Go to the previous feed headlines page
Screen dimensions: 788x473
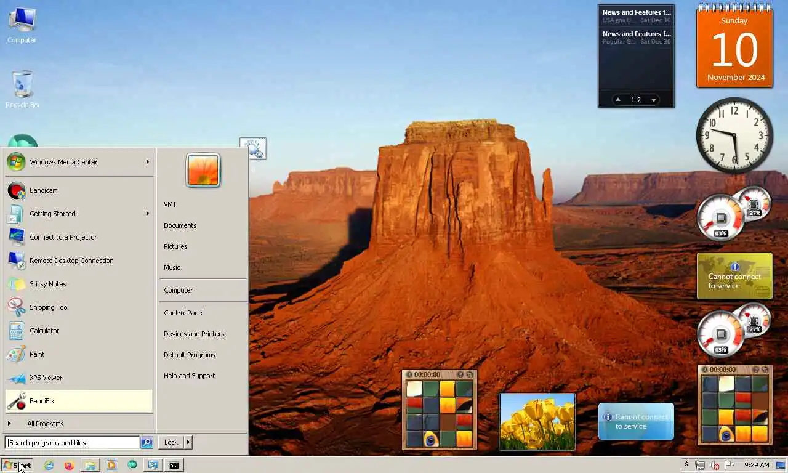click(618, 100)
